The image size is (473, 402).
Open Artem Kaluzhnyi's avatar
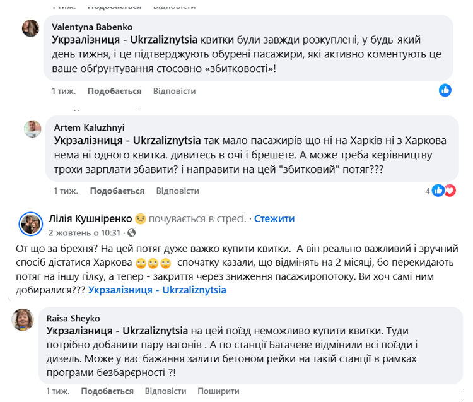pos(33,129)
